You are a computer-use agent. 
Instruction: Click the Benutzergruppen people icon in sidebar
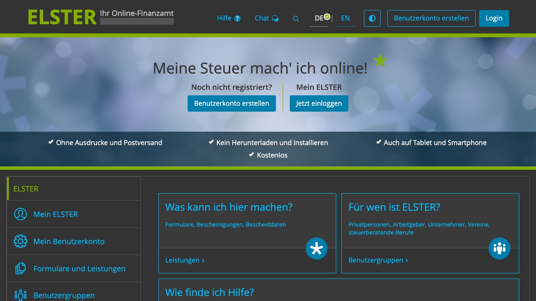(21, 295)
